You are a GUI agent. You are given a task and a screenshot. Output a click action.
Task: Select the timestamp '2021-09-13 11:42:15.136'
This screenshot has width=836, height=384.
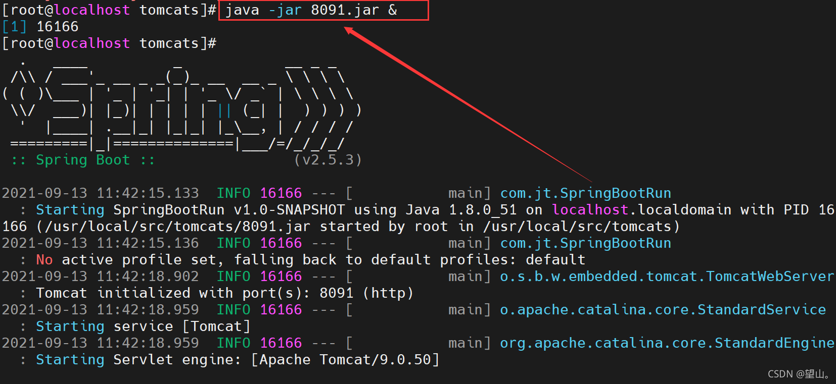101,243
